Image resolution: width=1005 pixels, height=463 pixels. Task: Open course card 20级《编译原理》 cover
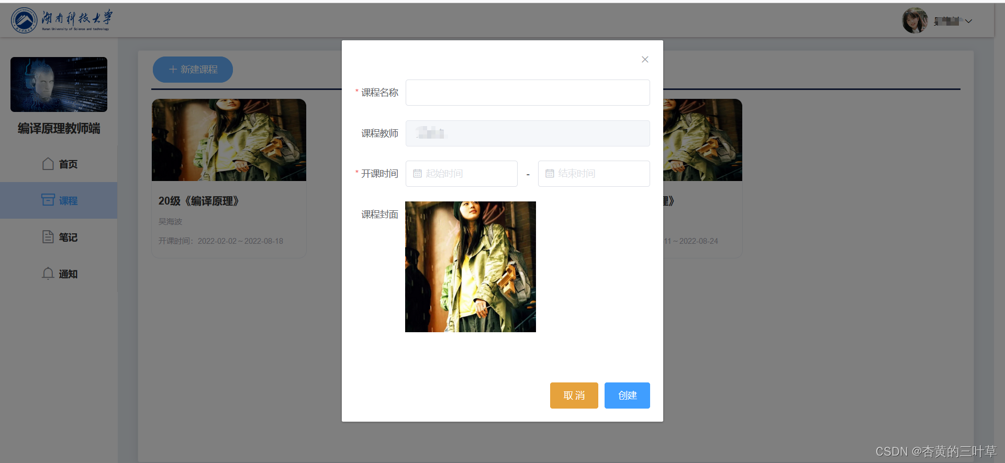click(229, 140)
